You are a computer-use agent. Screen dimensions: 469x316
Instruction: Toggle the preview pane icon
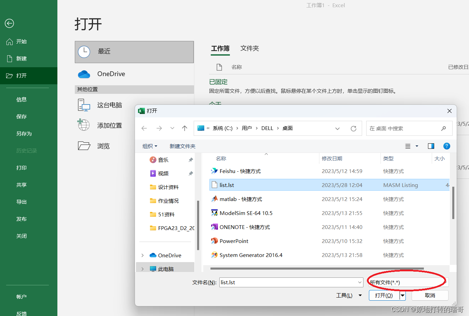click(431, 146)
